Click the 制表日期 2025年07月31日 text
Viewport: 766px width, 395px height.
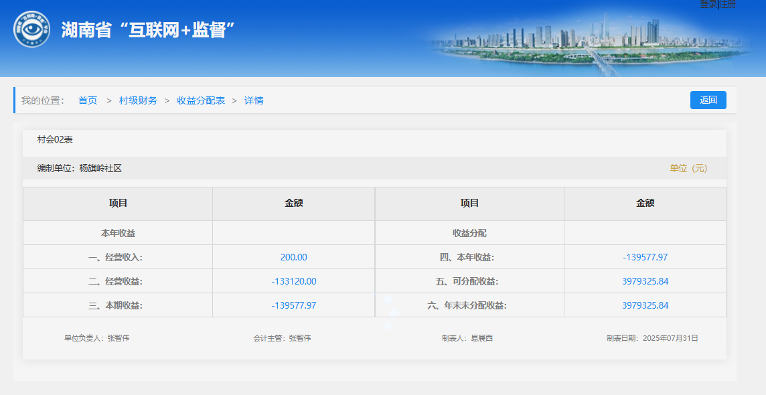[652, 338]
